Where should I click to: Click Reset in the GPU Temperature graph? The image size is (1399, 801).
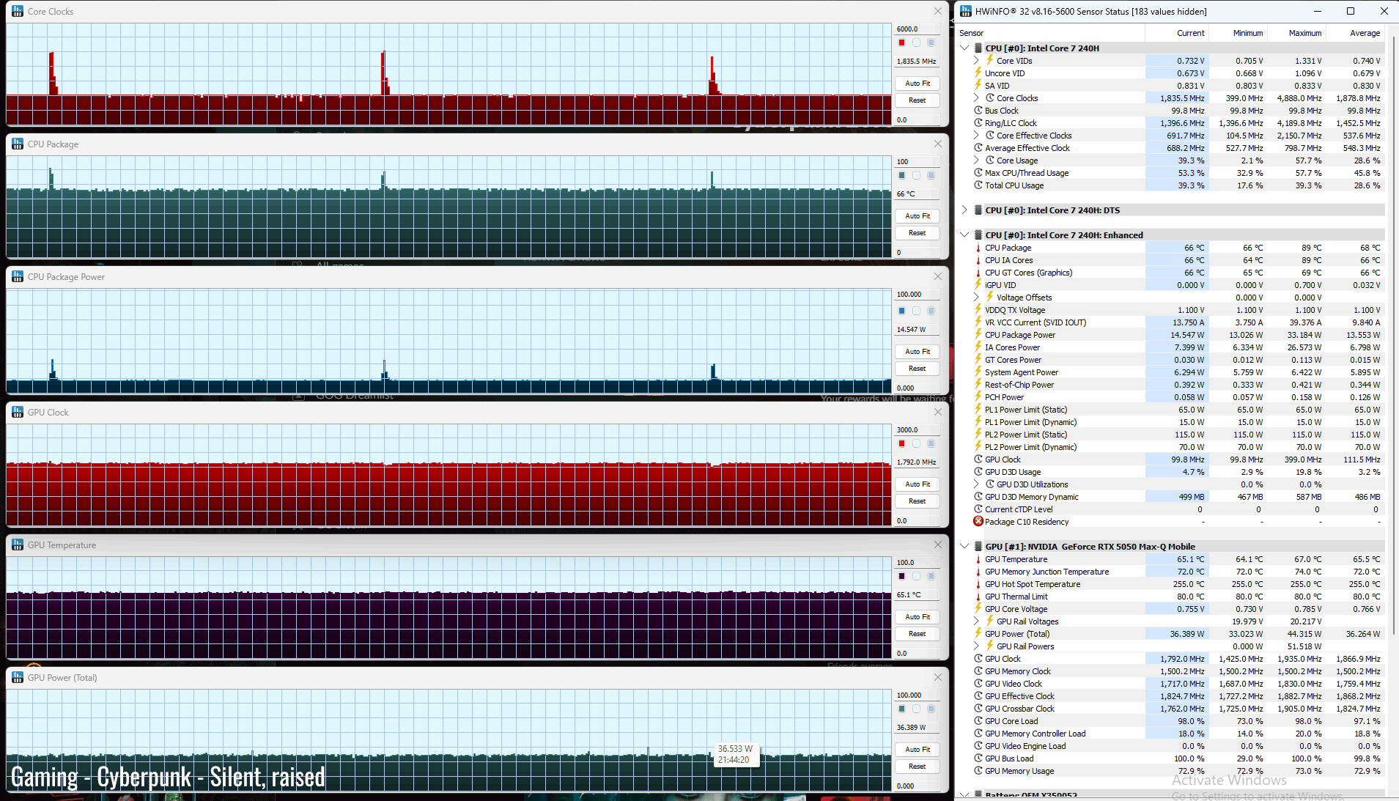coord(917,634)
